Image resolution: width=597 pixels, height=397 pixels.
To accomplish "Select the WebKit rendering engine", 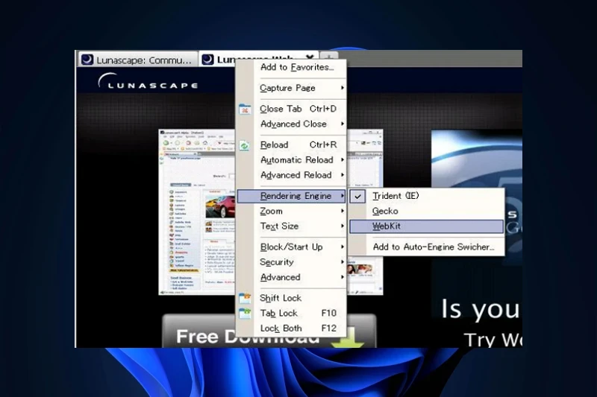I will click(x=427, y=226).
